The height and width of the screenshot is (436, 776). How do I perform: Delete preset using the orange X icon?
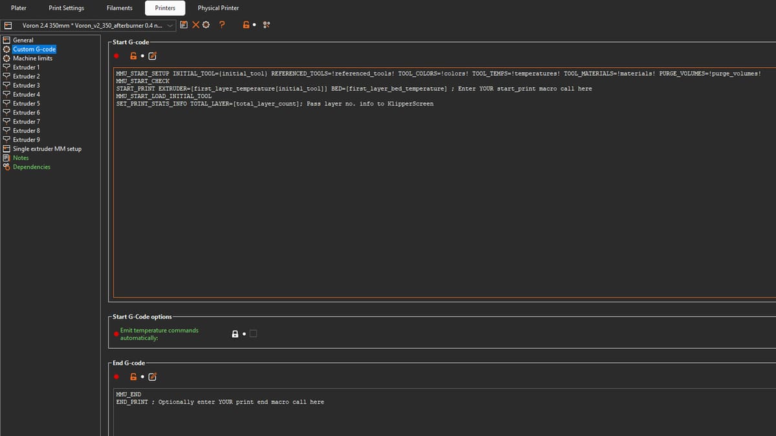click(x=195, y=25)
